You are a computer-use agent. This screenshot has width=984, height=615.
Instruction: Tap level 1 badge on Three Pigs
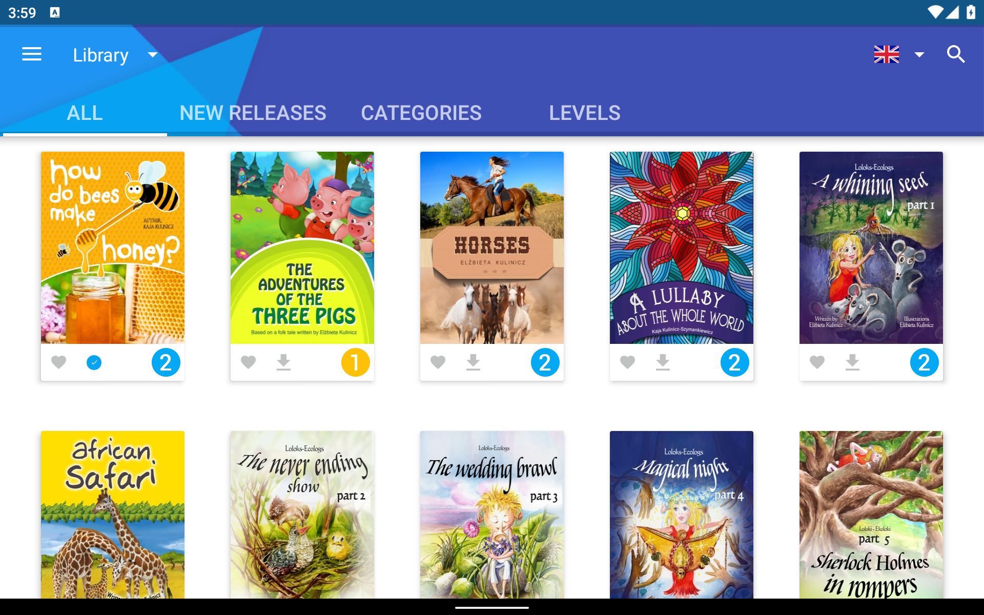click(x=355, y=362)
